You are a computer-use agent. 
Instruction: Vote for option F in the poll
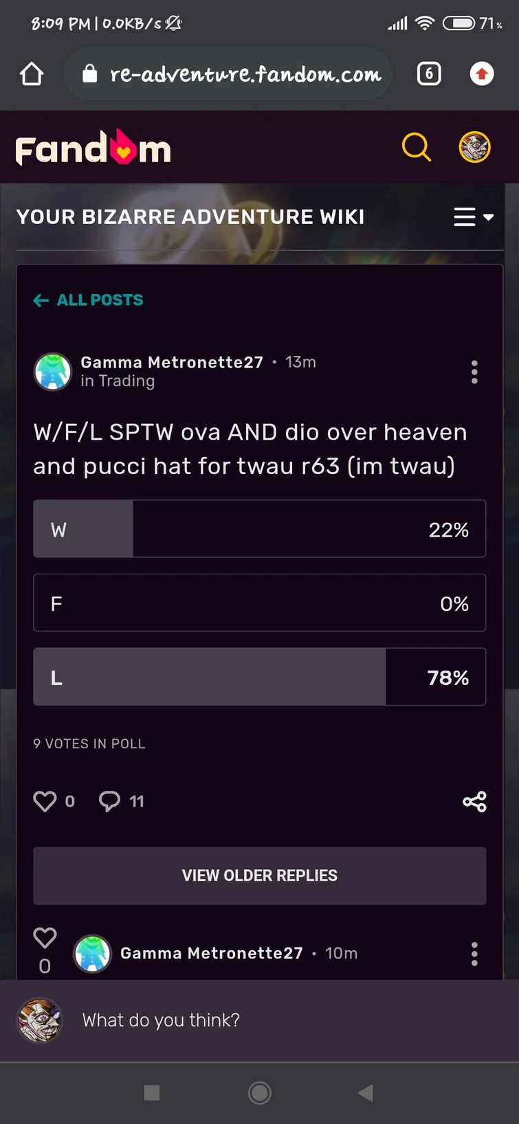pos(259,603)
